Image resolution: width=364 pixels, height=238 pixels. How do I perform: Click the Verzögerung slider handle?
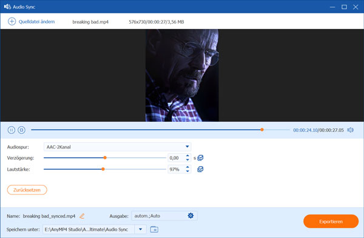point(105,158)
